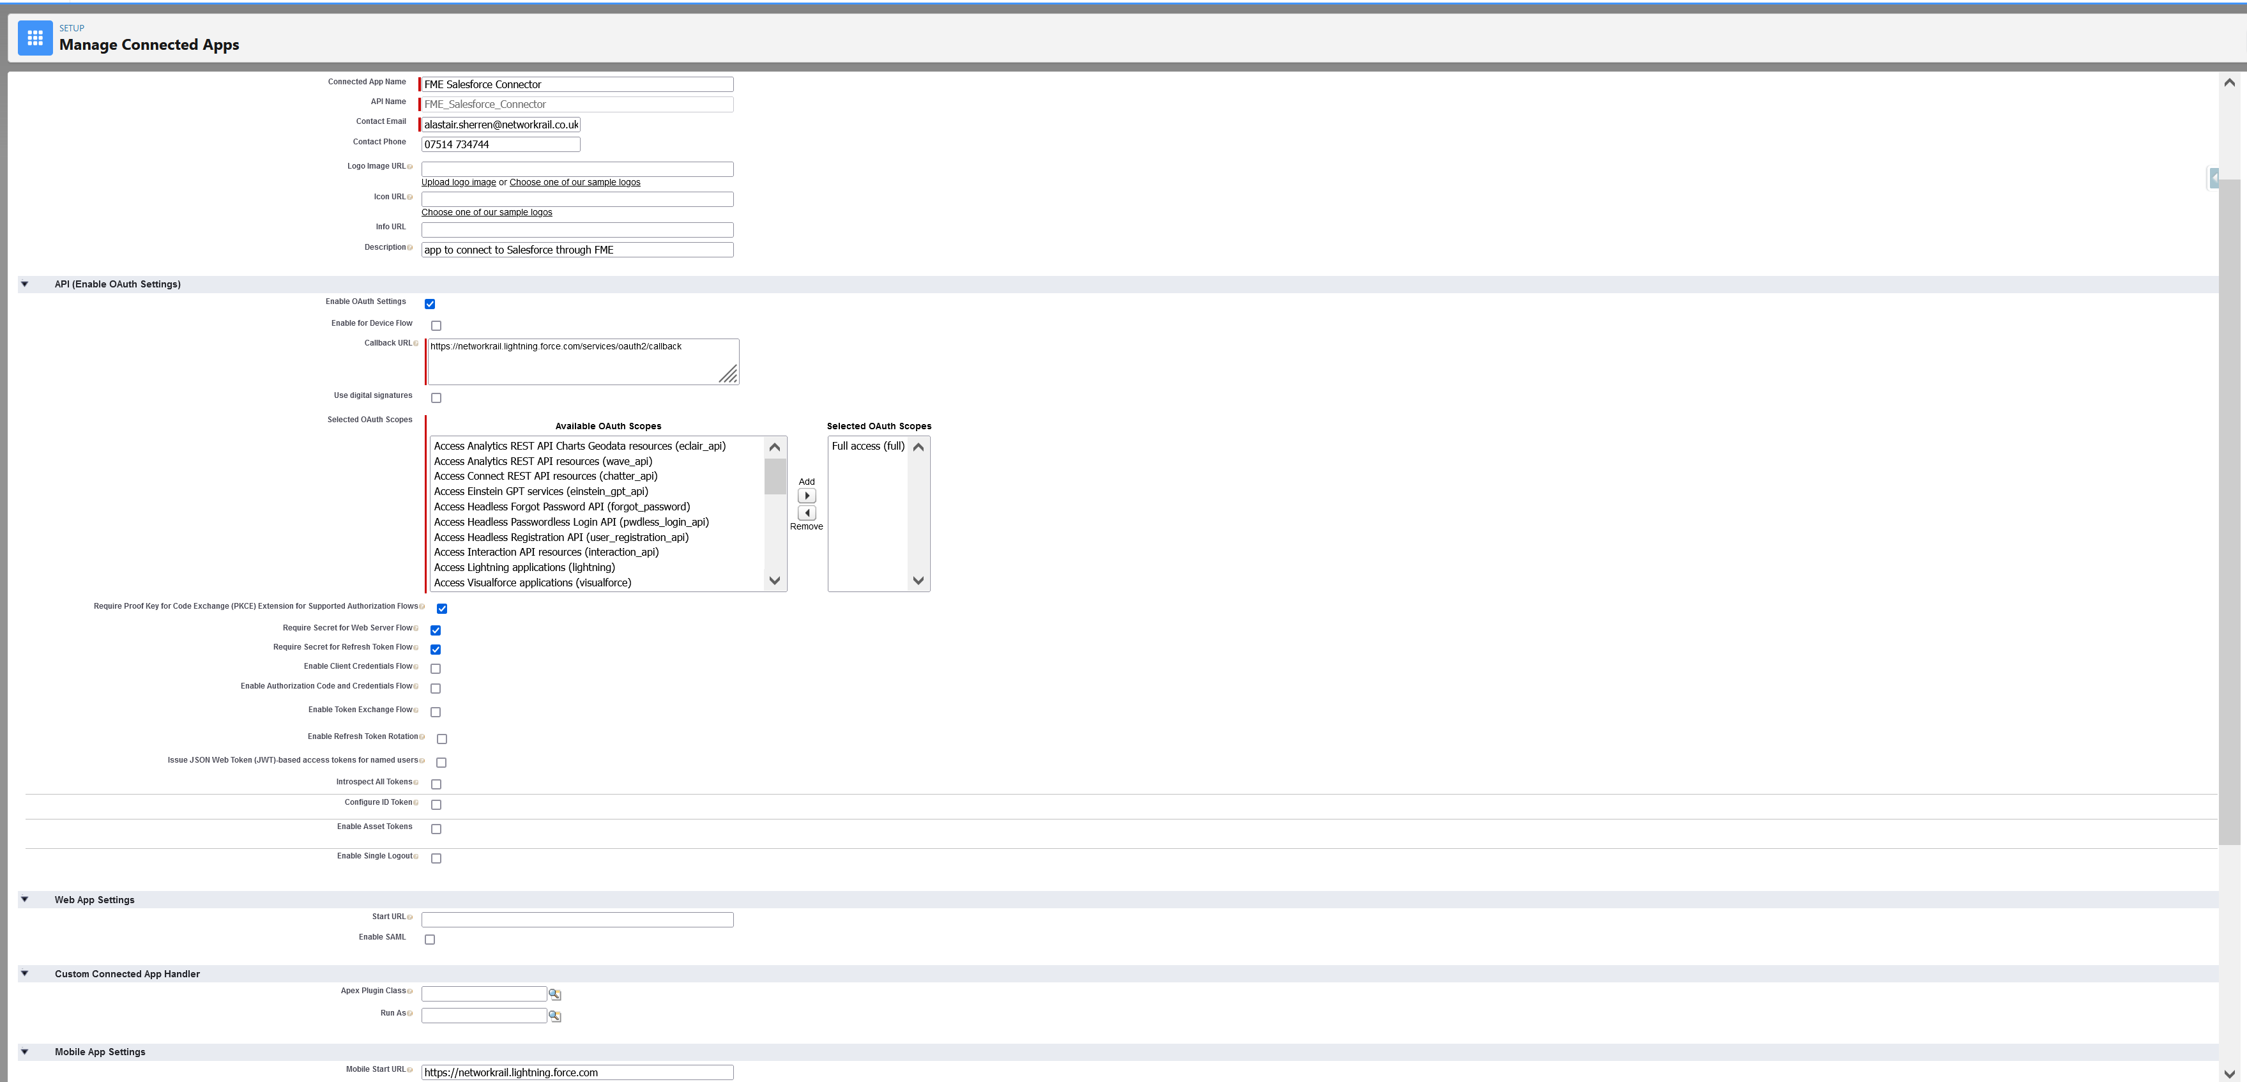Uncheck Require PKCE Extension checkbox
Screen dimensions: 2247x1082
(x=442, y=608)
